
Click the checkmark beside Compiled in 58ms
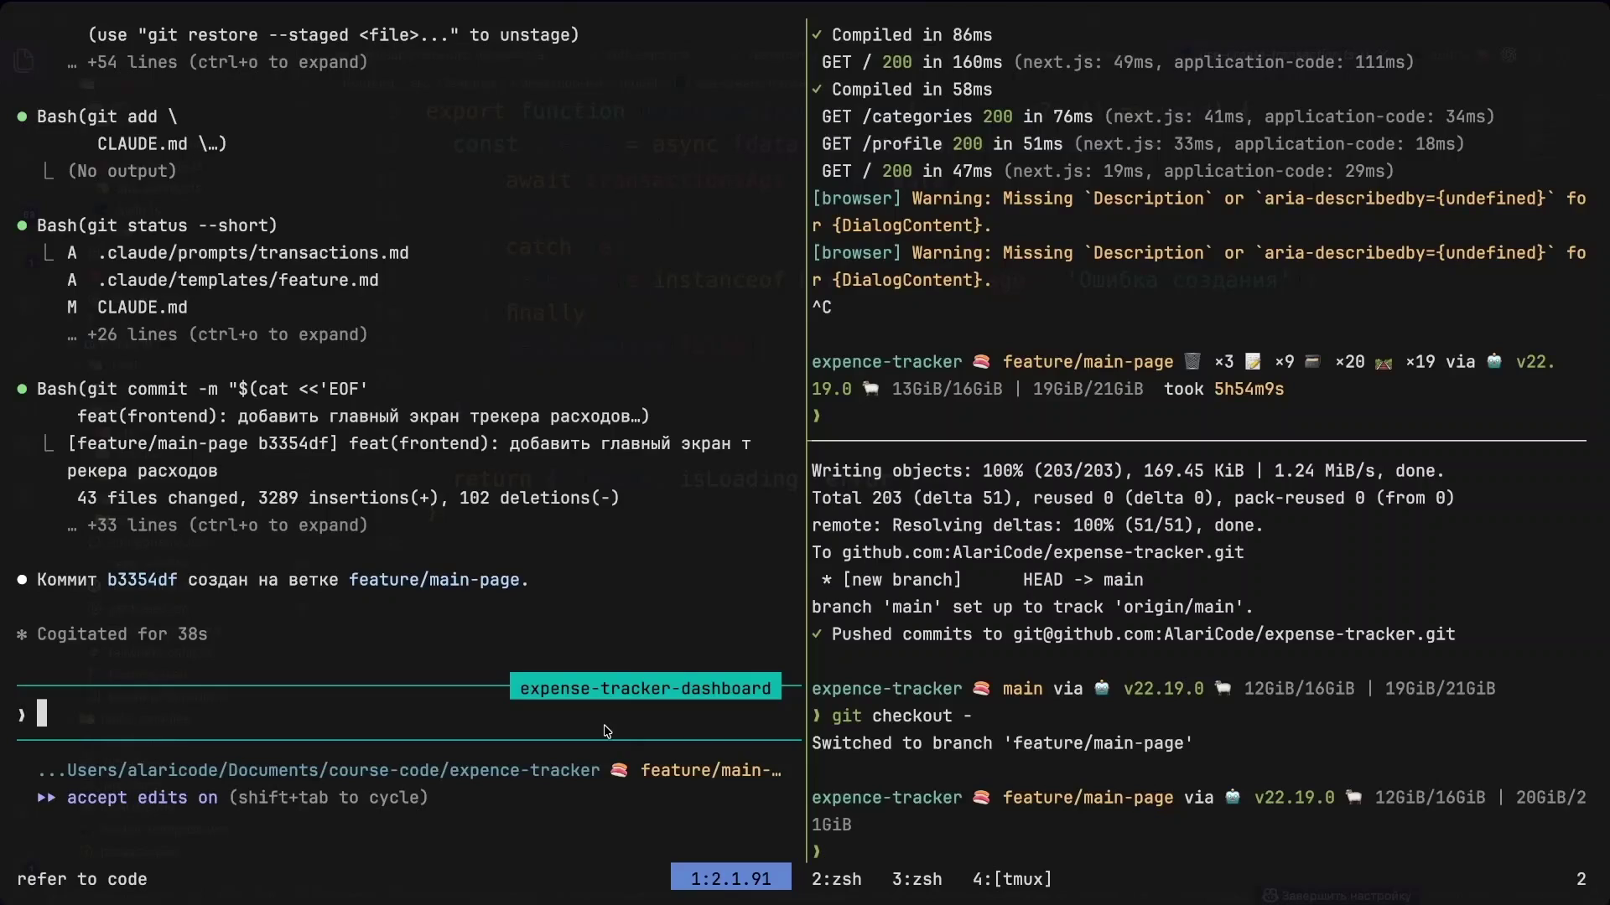(817, 89)
